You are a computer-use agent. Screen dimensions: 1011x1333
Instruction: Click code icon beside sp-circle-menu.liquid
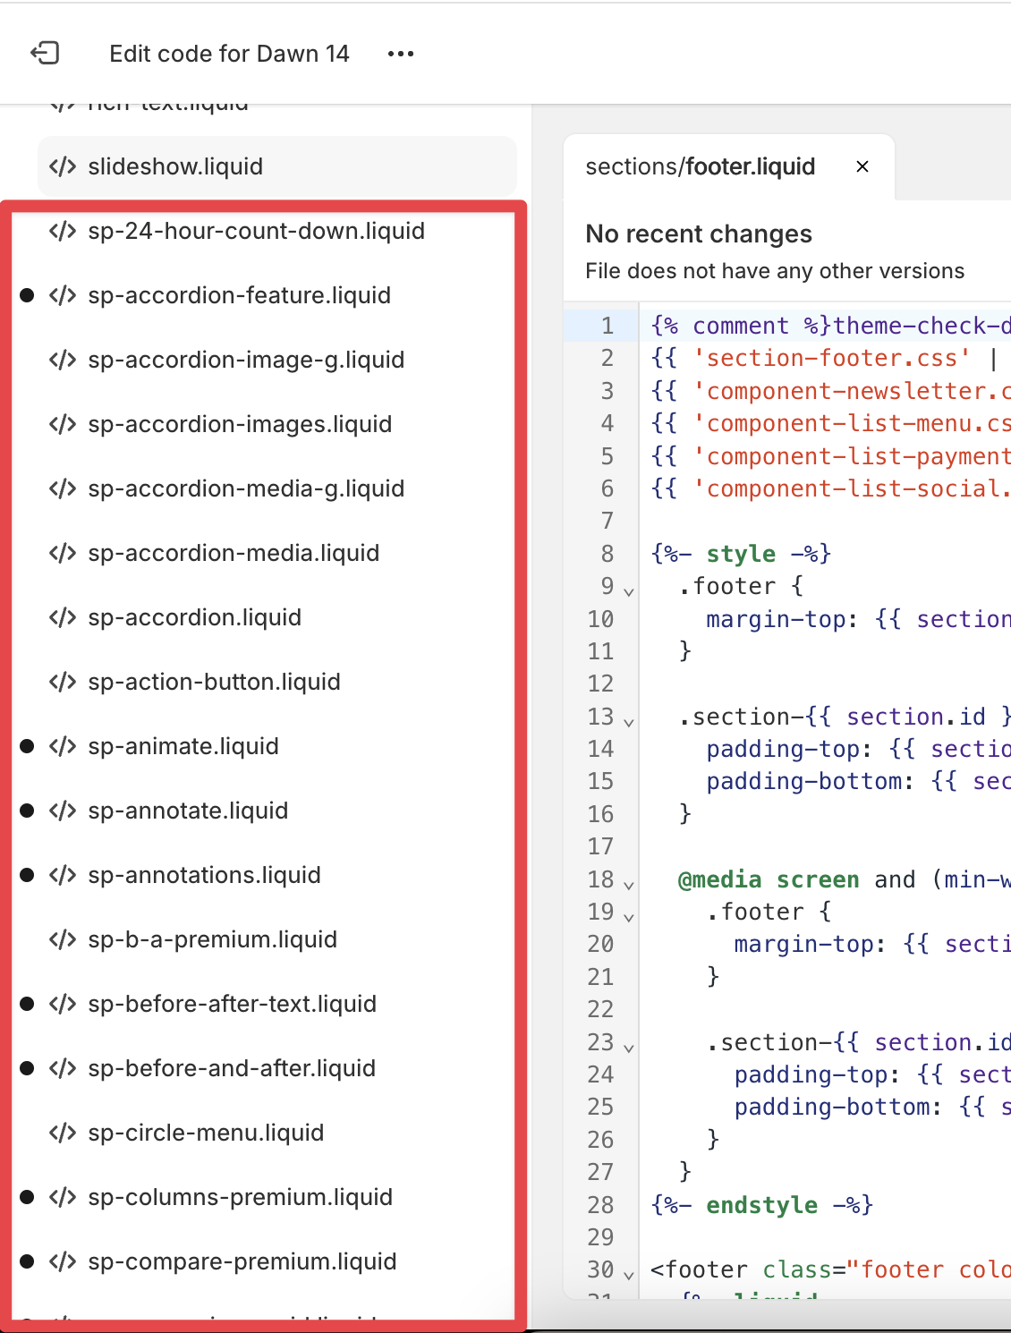[63, 1133]
